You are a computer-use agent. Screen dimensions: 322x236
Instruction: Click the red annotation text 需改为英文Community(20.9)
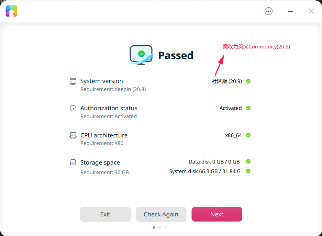coord(256,46)
